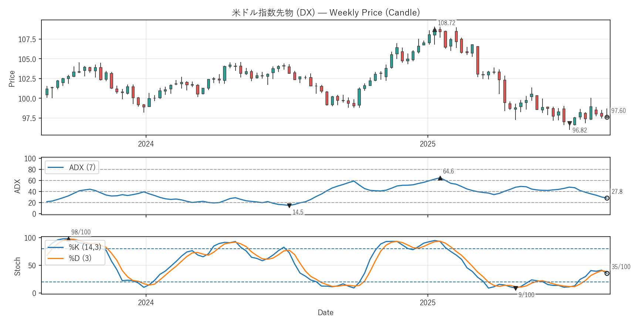Click the 64.6 ADX peak annotation

pos(448,171)
